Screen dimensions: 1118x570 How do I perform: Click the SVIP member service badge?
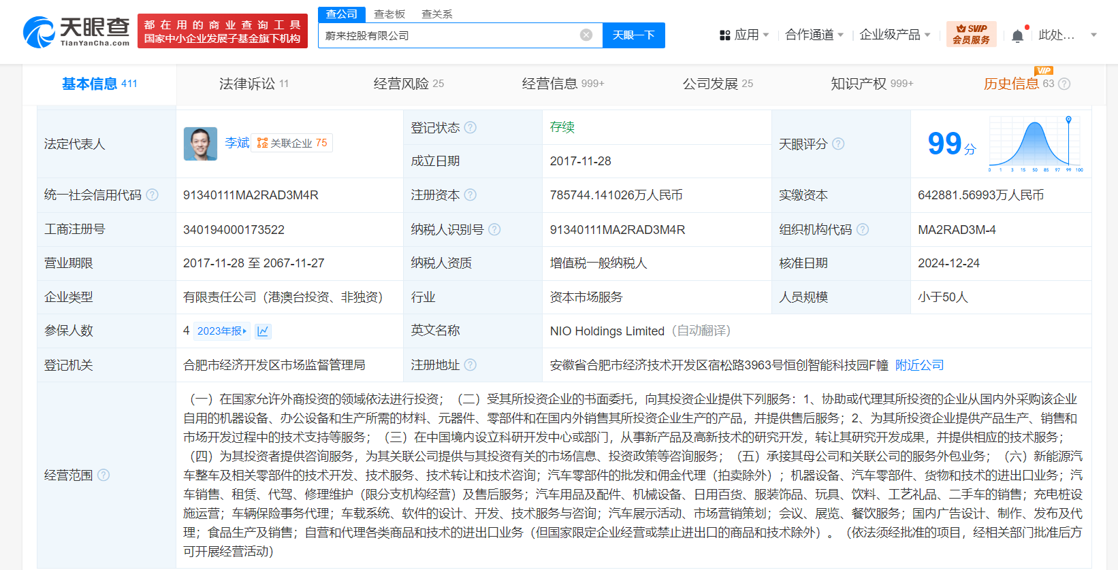pos(971,34)
